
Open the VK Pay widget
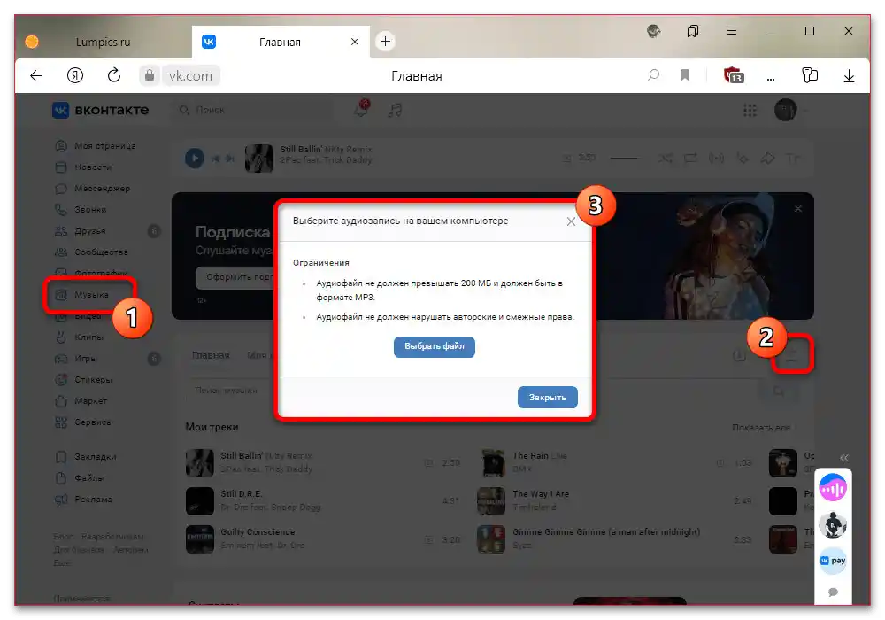pyautogui.click(x=833, y=561)
